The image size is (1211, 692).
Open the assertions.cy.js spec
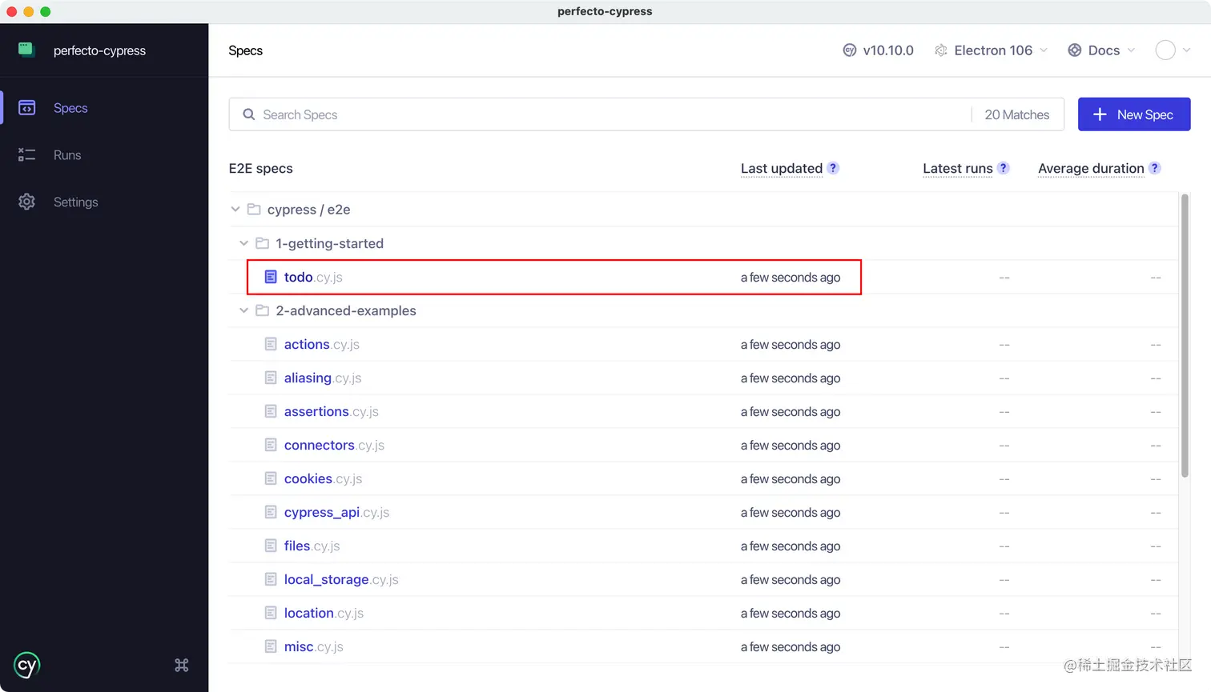[x=331, y=411]
